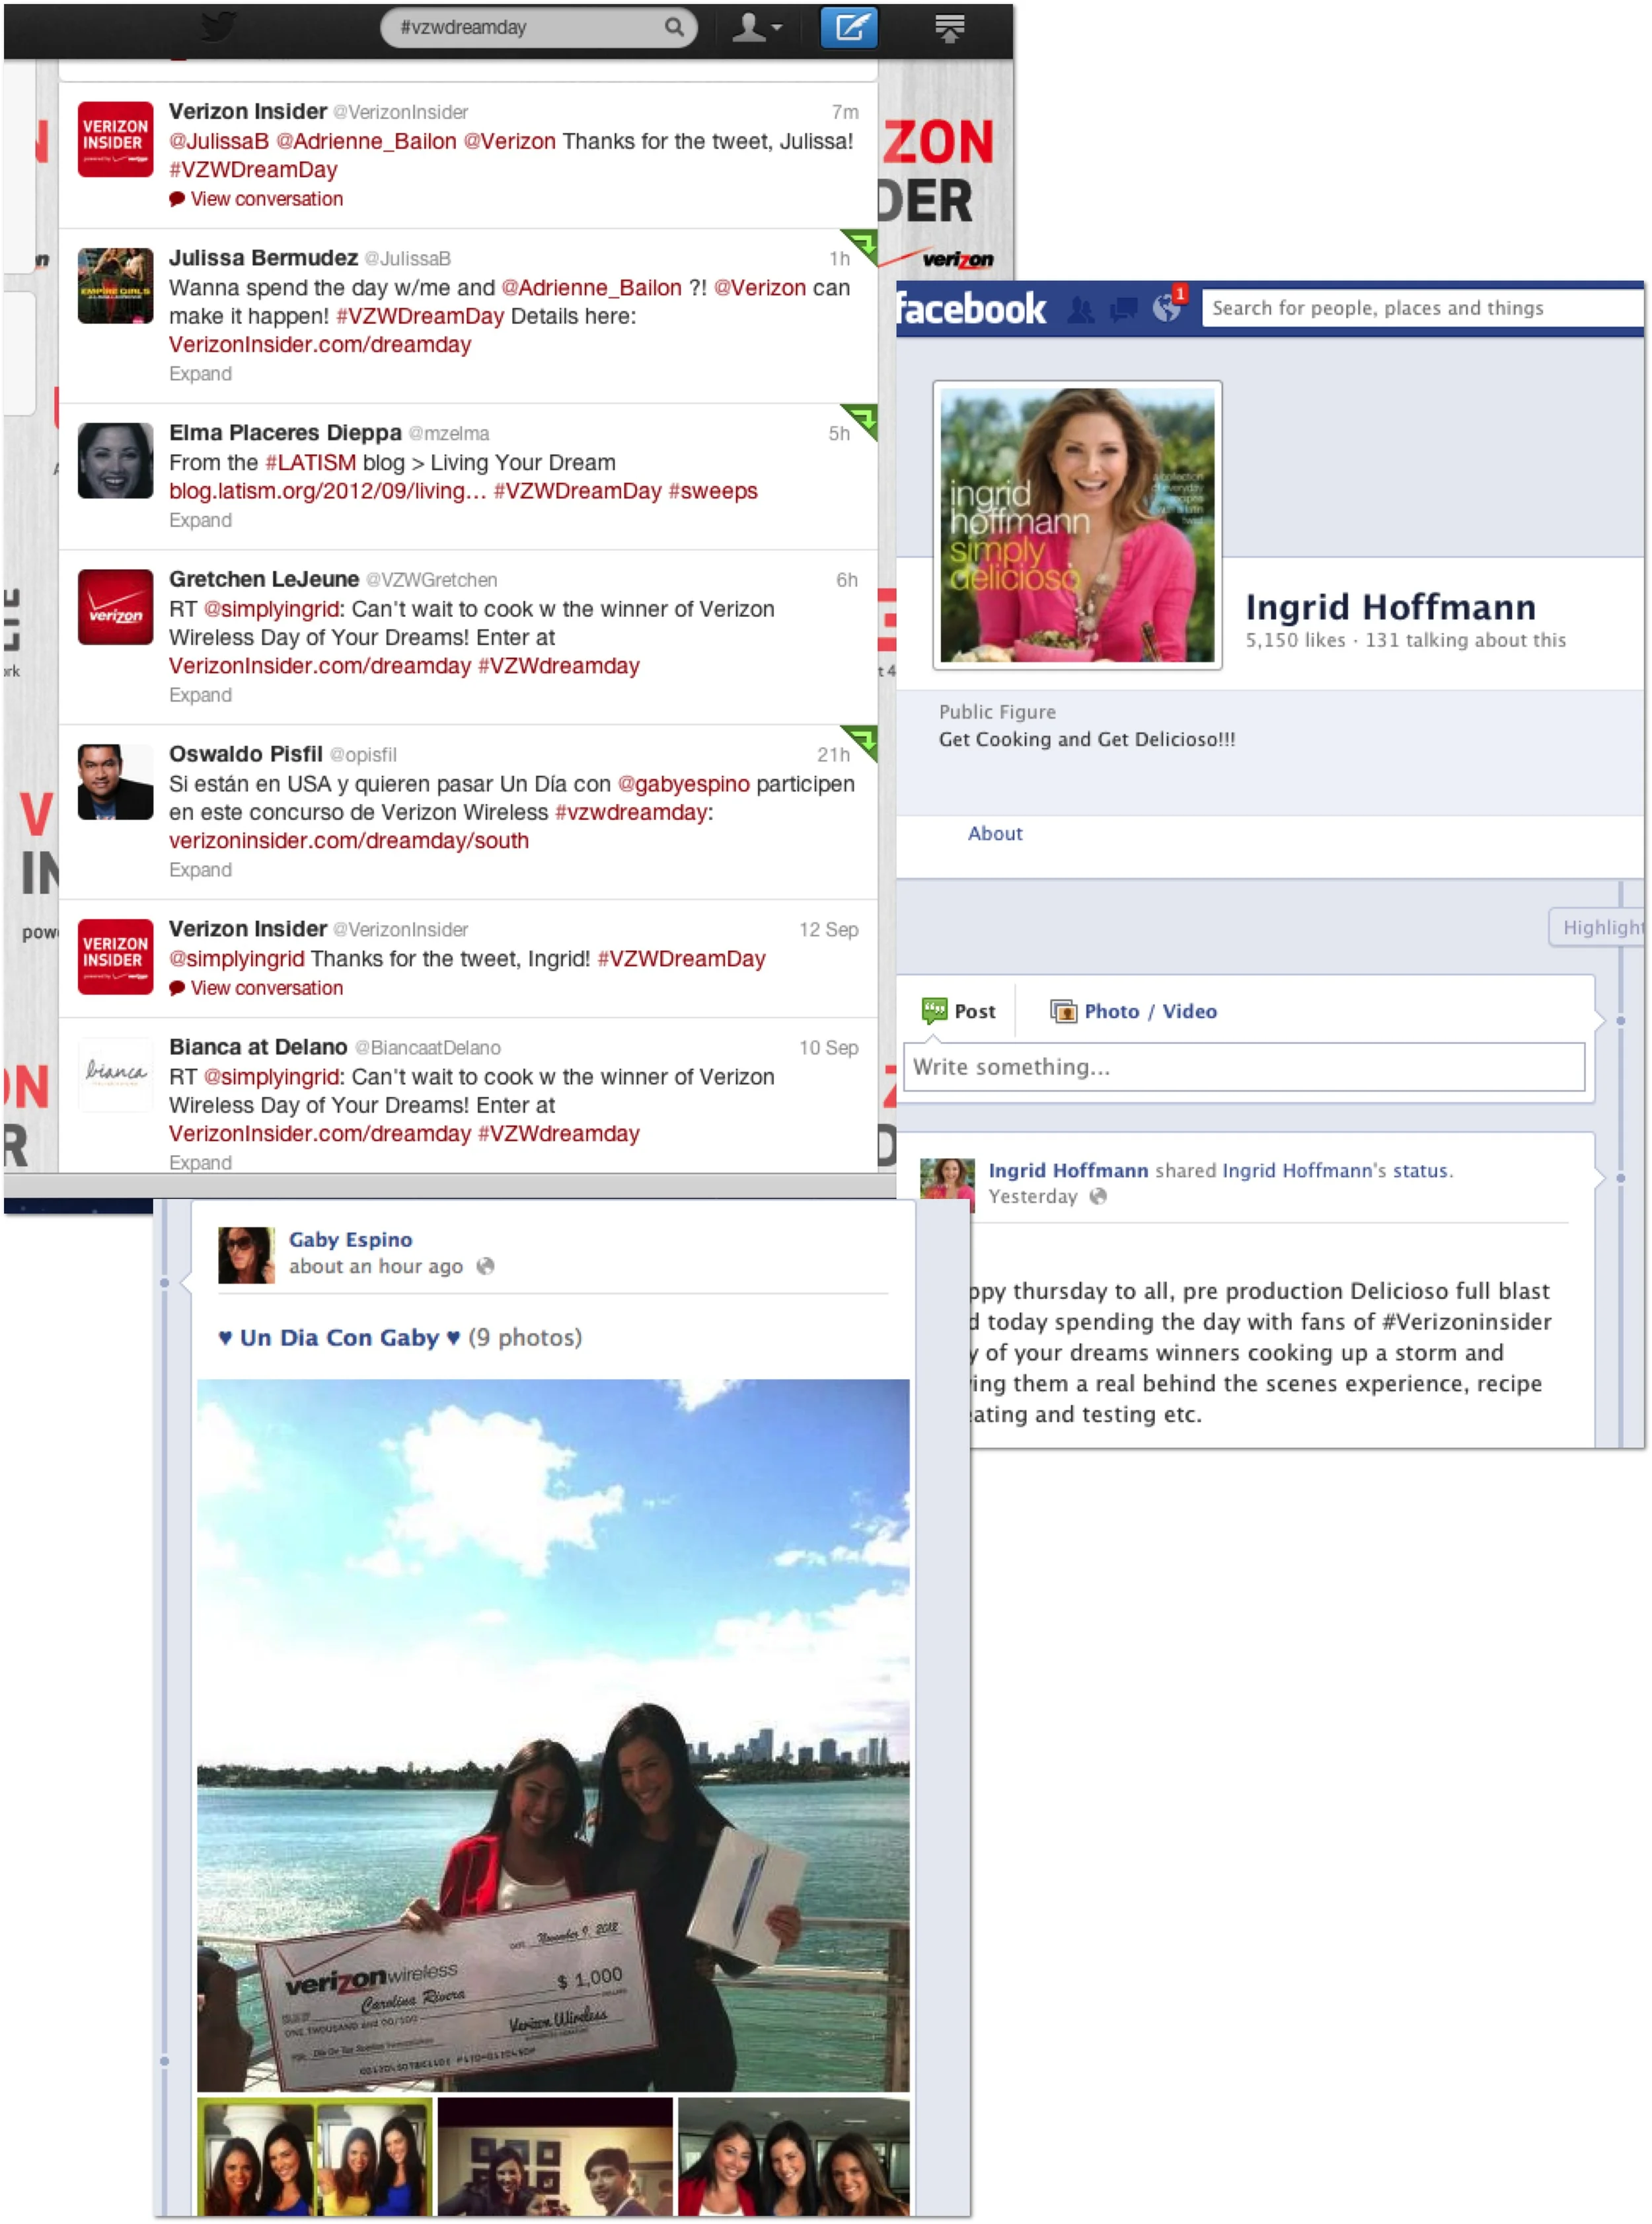Open the Highlights dropdown on timeline
Image resolution: width=1652 pixels, height=2224 pixels.
[1597, 926]
